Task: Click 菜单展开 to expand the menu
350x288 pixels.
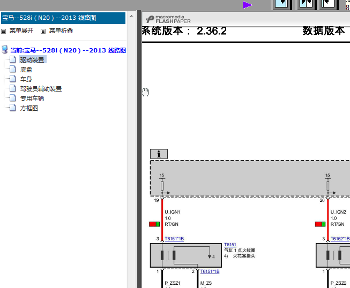Action: [x=21, y=31]
